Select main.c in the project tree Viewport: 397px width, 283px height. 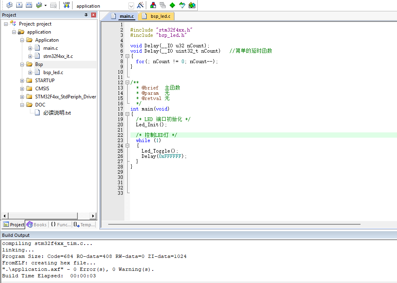click(50, 48)
